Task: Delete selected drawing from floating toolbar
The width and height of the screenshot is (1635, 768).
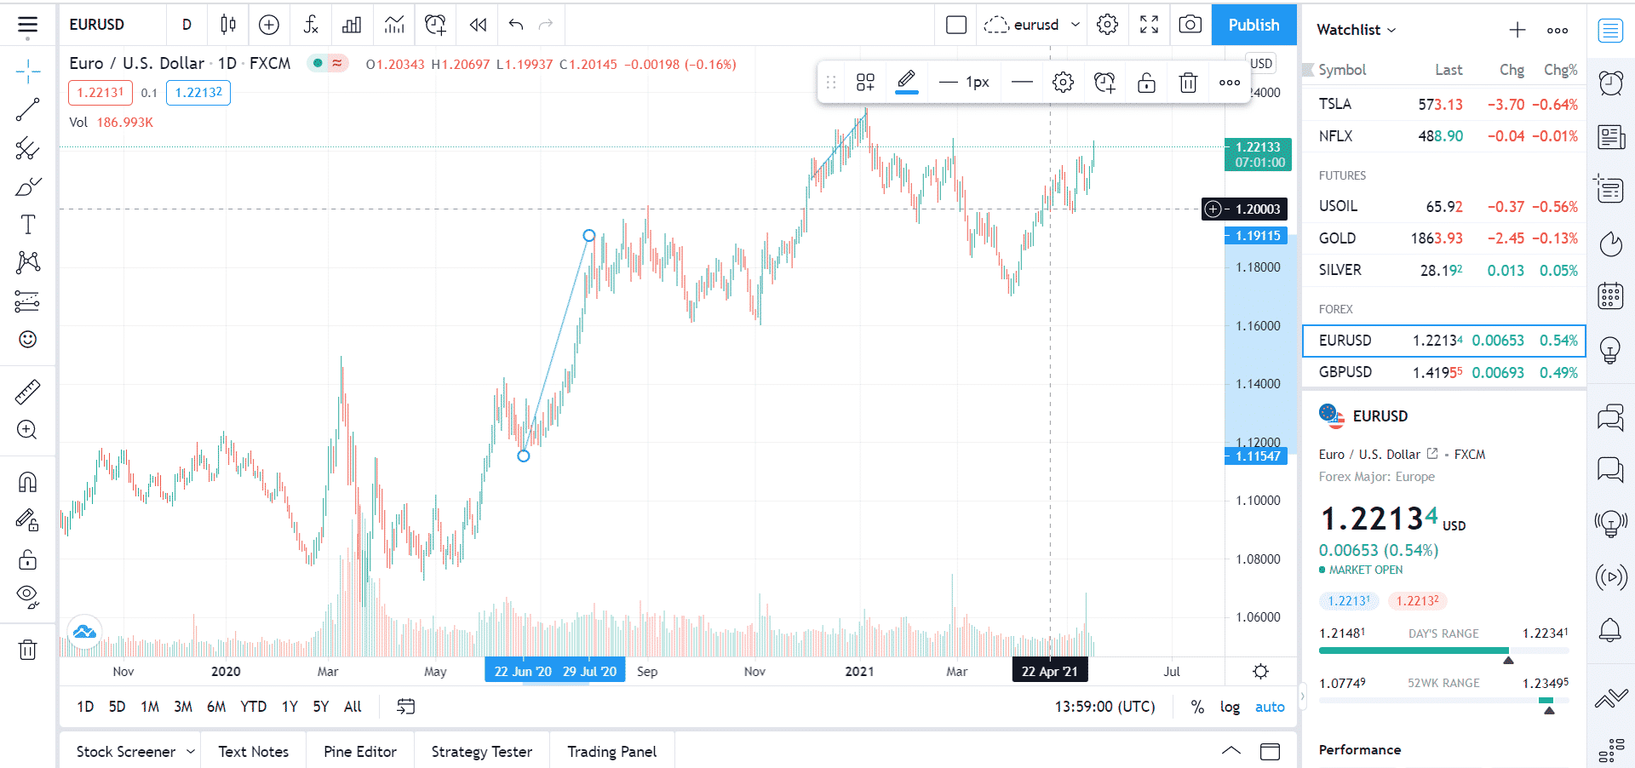Action: point(1188,83)
